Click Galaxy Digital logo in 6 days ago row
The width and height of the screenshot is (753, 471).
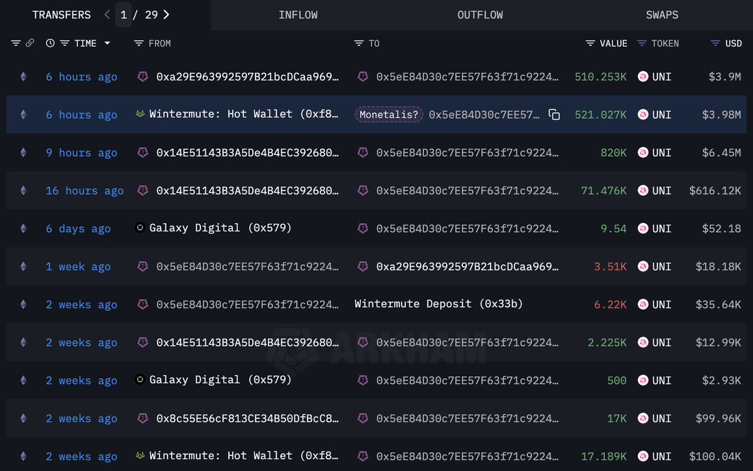[141, 228]
